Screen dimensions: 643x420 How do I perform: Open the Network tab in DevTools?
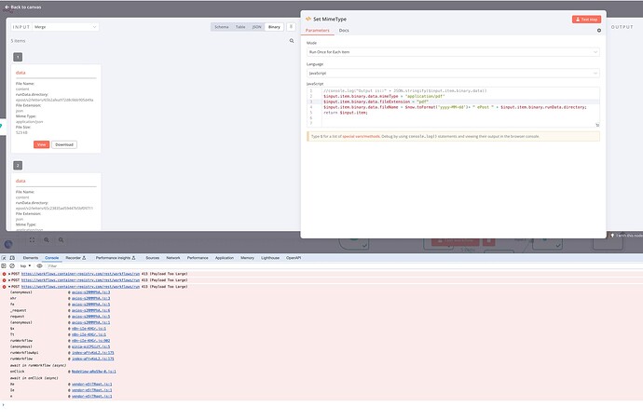coord(172,256)
